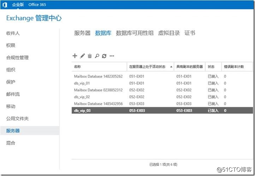This screenshot has height=176, width=255.
Task: Select row Mailbox Database 1482305262
Action: pos(162,76)
